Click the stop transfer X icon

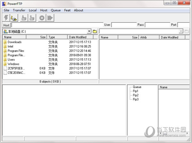pos(42,18)
